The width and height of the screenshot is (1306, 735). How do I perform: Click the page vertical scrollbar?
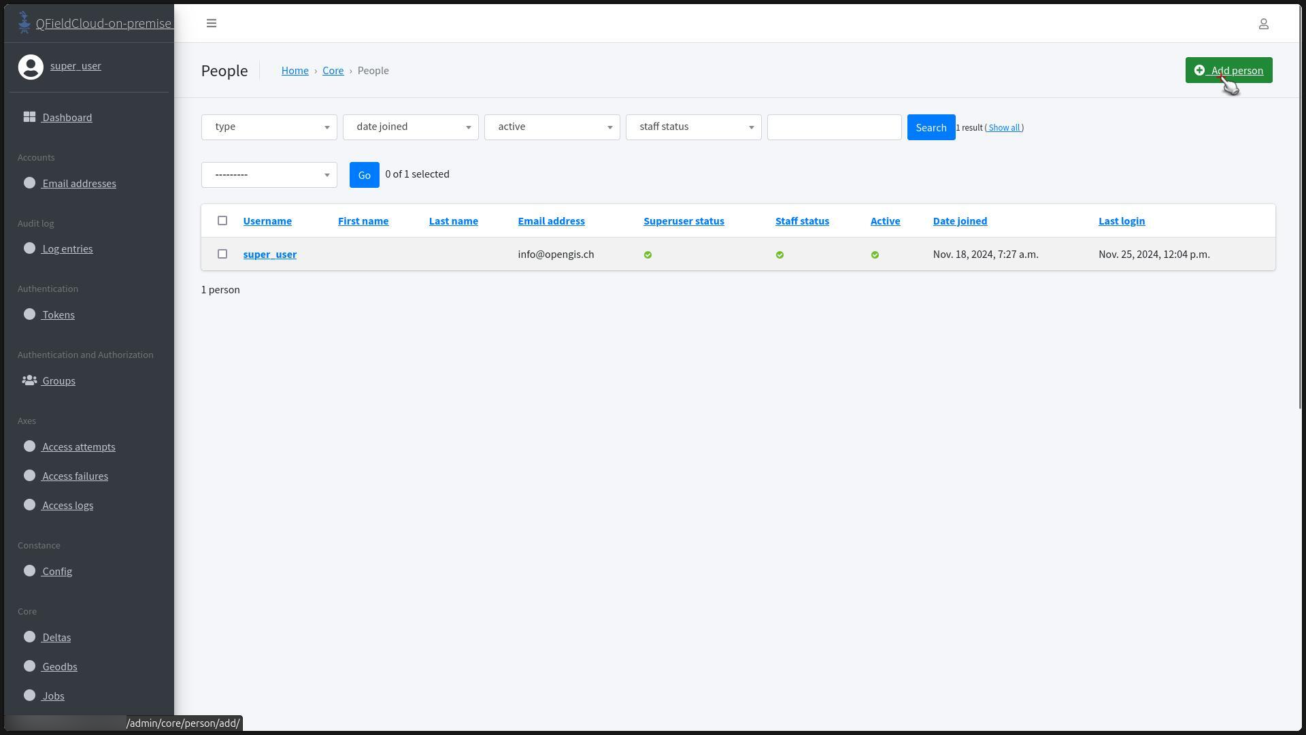pyautogui.click(x=1301, y=204)
